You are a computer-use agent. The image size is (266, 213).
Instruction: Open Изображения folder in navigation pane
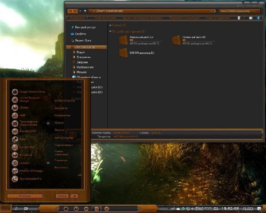tap(83, 67)
